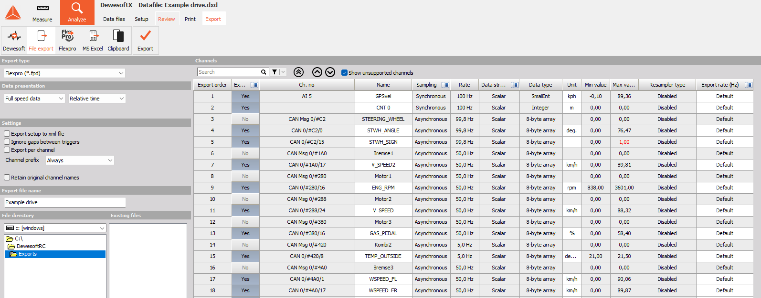Toggle export Yes for the GPSvel row
Image resolution: width=761 pixels, height=298 pixels.
(245, 96)
